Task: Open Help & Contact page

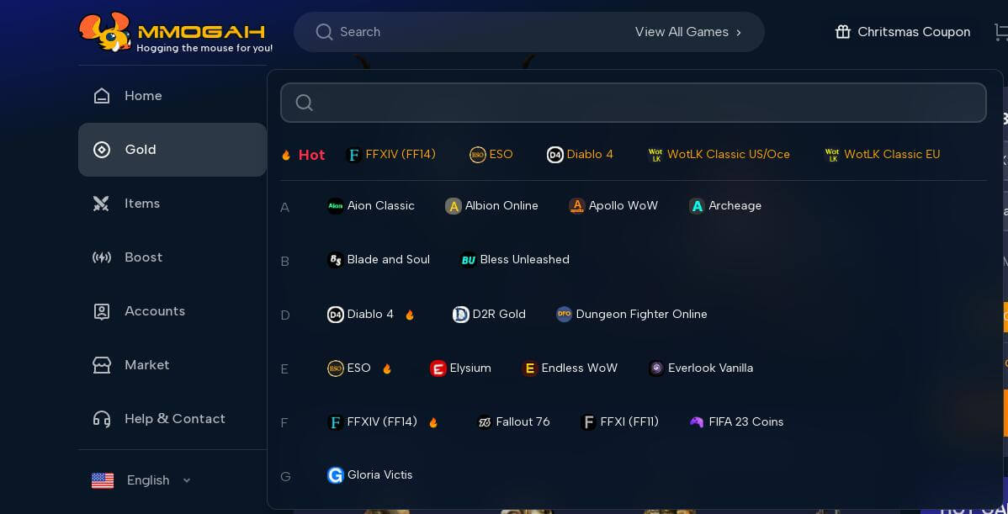Action: [x=174, y=419]
